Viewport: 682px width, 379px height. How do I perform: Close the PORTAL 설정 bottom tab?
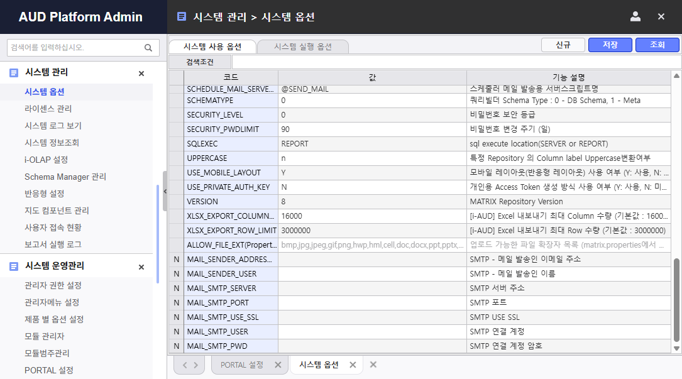click(278, 365)
